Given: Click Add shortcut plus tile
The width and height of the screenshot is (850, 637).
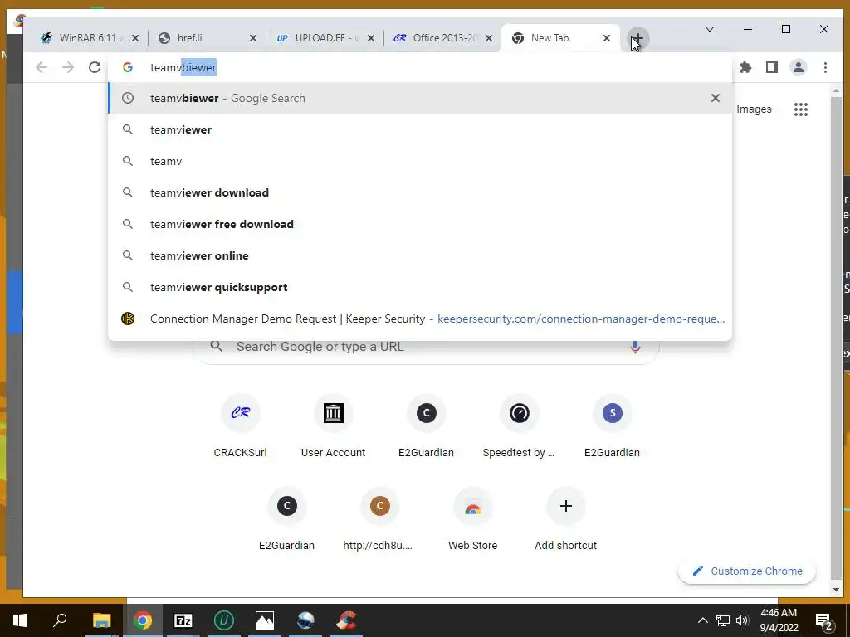Looking at the screenshot, I should tap(566, 520).
